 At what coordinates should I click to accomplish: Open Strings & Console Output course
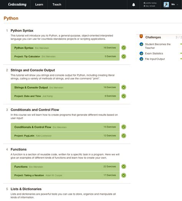point(65,87)
